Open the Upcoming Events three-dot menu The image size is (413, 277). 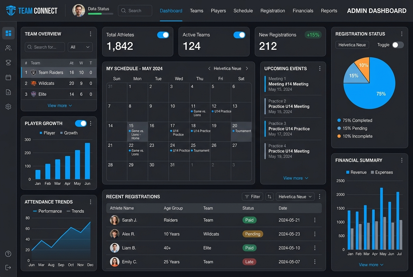(320, 69)
